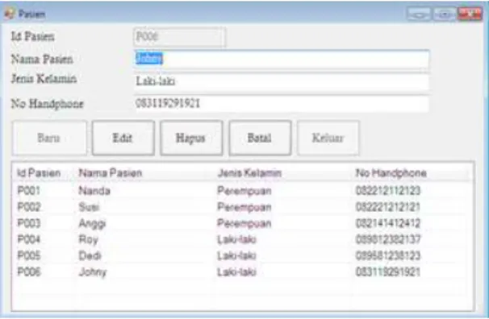Close the Pasien window
Screen dimensions: 489x319
click(470, 14)
